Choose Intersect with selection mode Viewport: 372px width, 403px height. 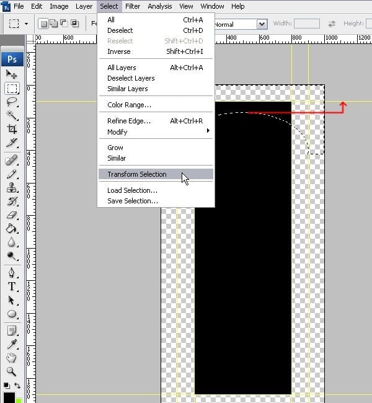pyautogui.click(x=75, y=24)
